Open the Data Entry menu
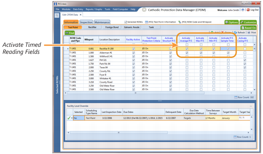The image size is (263, 154). point(78,9)
